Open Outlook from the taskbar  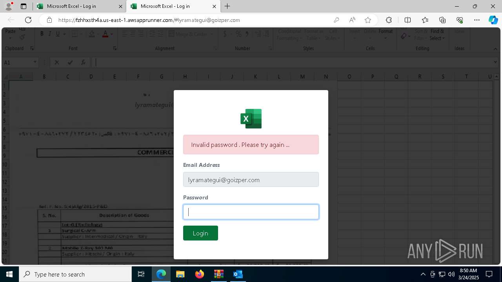[x=238, y=274]
